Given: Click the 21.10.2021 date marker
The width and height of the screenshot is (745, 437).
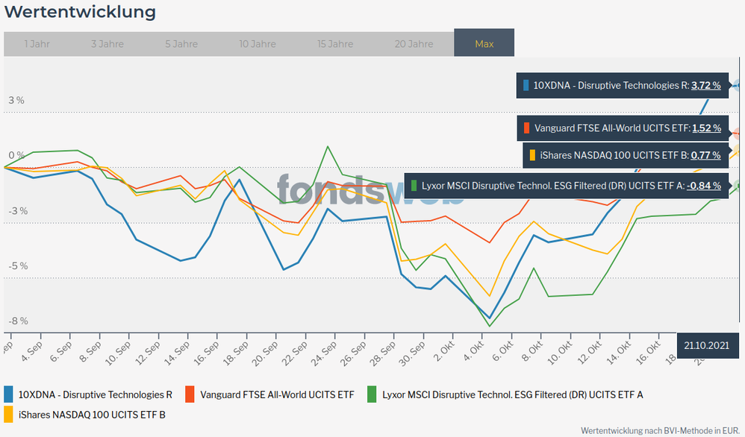Looking at the screenshot, I should point(705,345).
